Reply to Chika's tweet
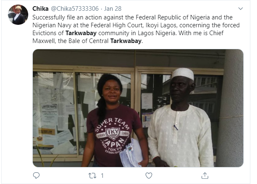This screenshot has height=184, width=257. point(37,175)
